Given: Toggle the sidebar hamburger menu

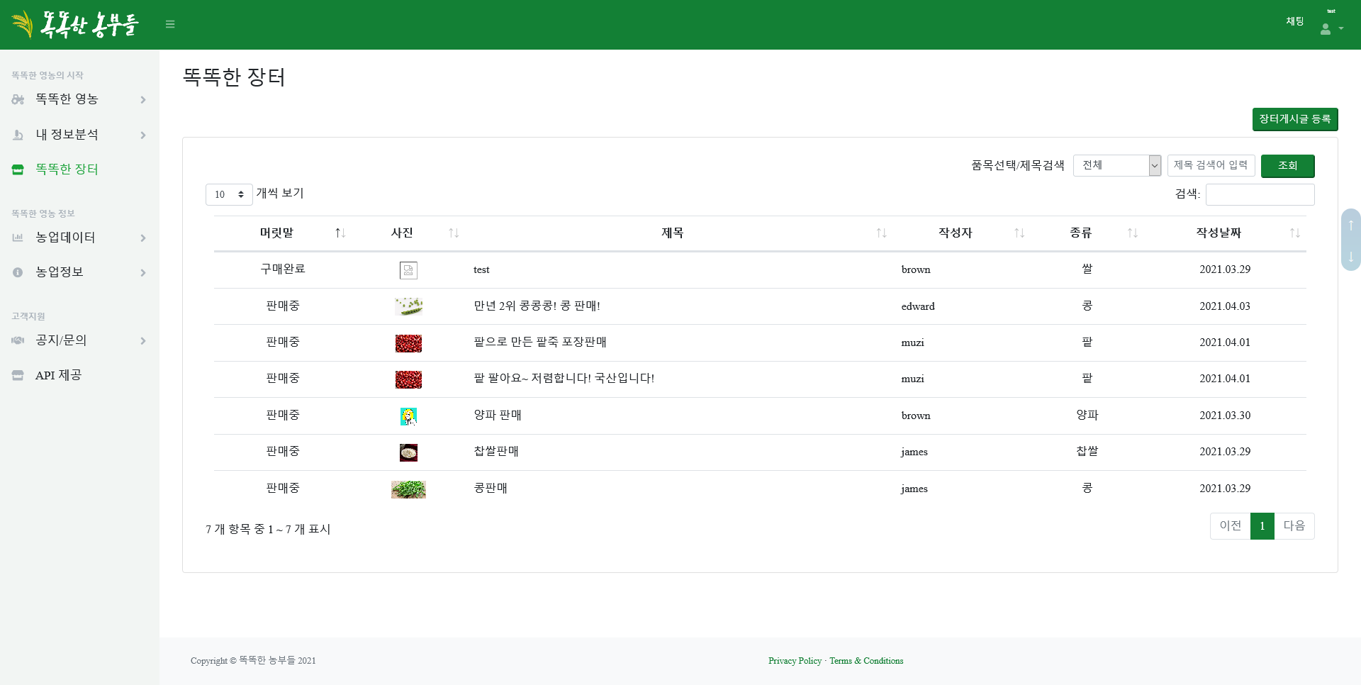Looking at the screenshot, I should [x=170, y=24].
